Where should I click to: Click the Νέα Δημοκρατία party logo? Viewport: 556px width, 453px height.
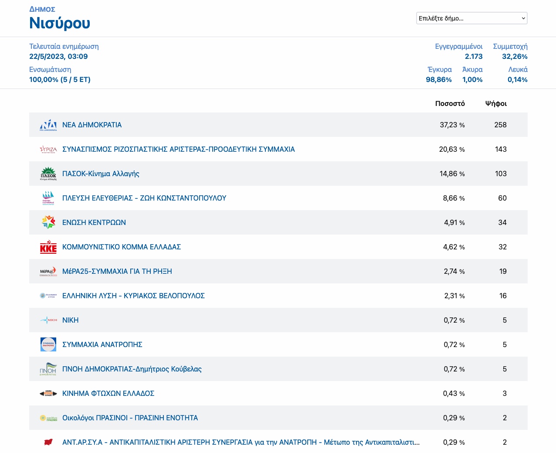click(x=48, y=125)
